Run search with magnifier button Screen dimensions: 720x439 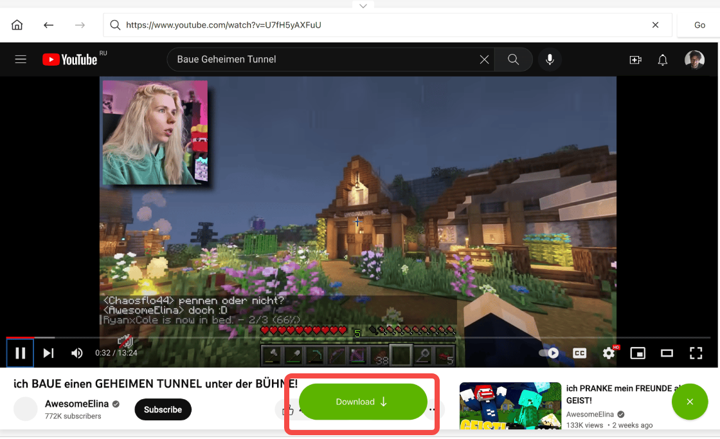(x=514, y=59)
